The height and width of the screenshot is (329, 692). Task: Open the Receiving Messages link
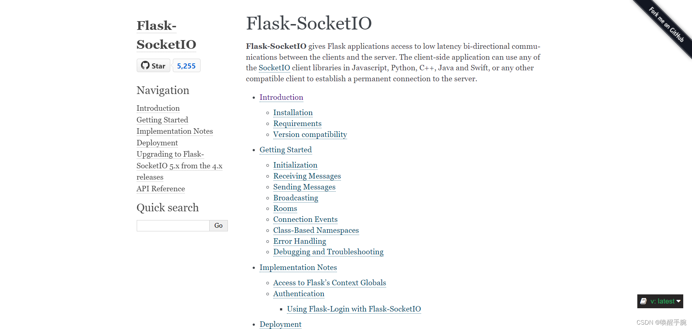[307, 176]
